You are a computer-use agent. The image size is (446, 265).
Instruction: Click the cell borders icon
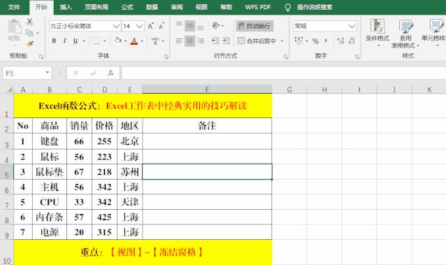tap(96, 41)
